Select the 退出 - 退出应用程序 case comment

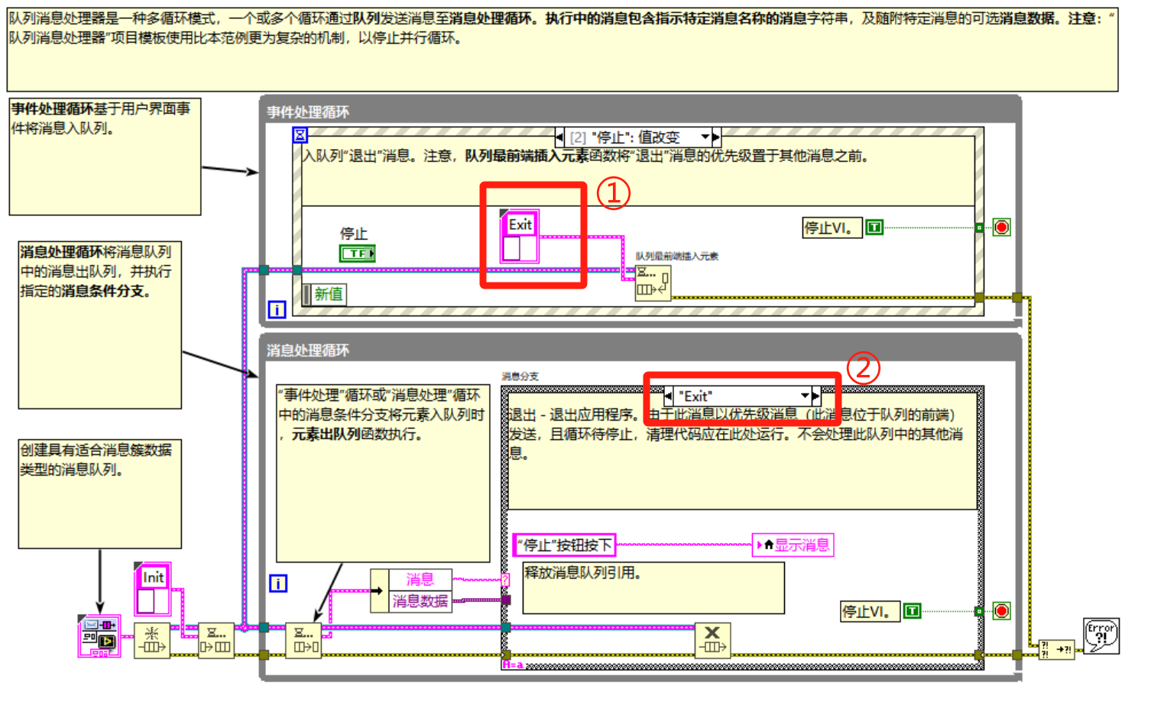[x=743, y=452]
